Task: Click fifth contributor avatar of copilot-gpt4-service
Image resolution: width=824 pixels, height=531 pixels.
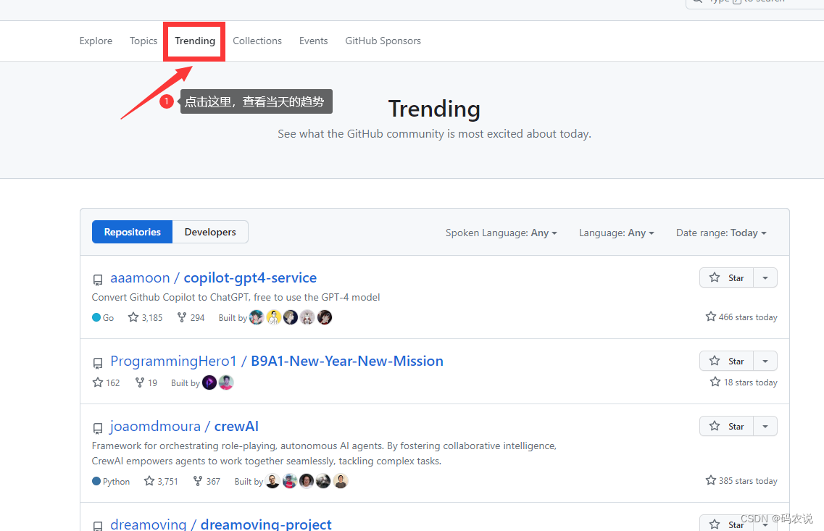Action: click(325, 317)
